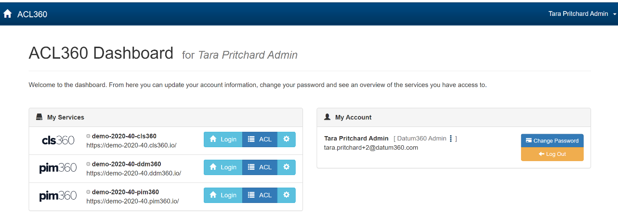Click status dot next to demo-2020-40-pim360

[89, 192]
